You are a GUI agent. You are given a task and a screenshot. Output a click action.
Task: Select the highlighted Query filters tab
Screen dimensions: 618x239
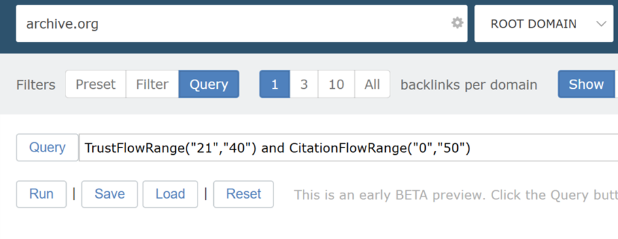[x=209, y=84]
